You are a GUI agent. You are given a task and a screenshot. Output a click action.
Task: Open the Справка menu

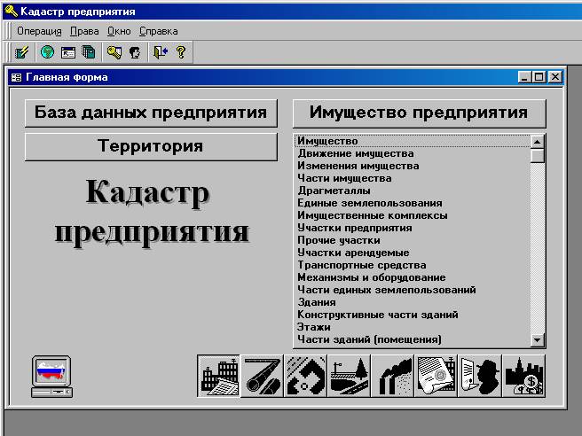coord(159,31)
